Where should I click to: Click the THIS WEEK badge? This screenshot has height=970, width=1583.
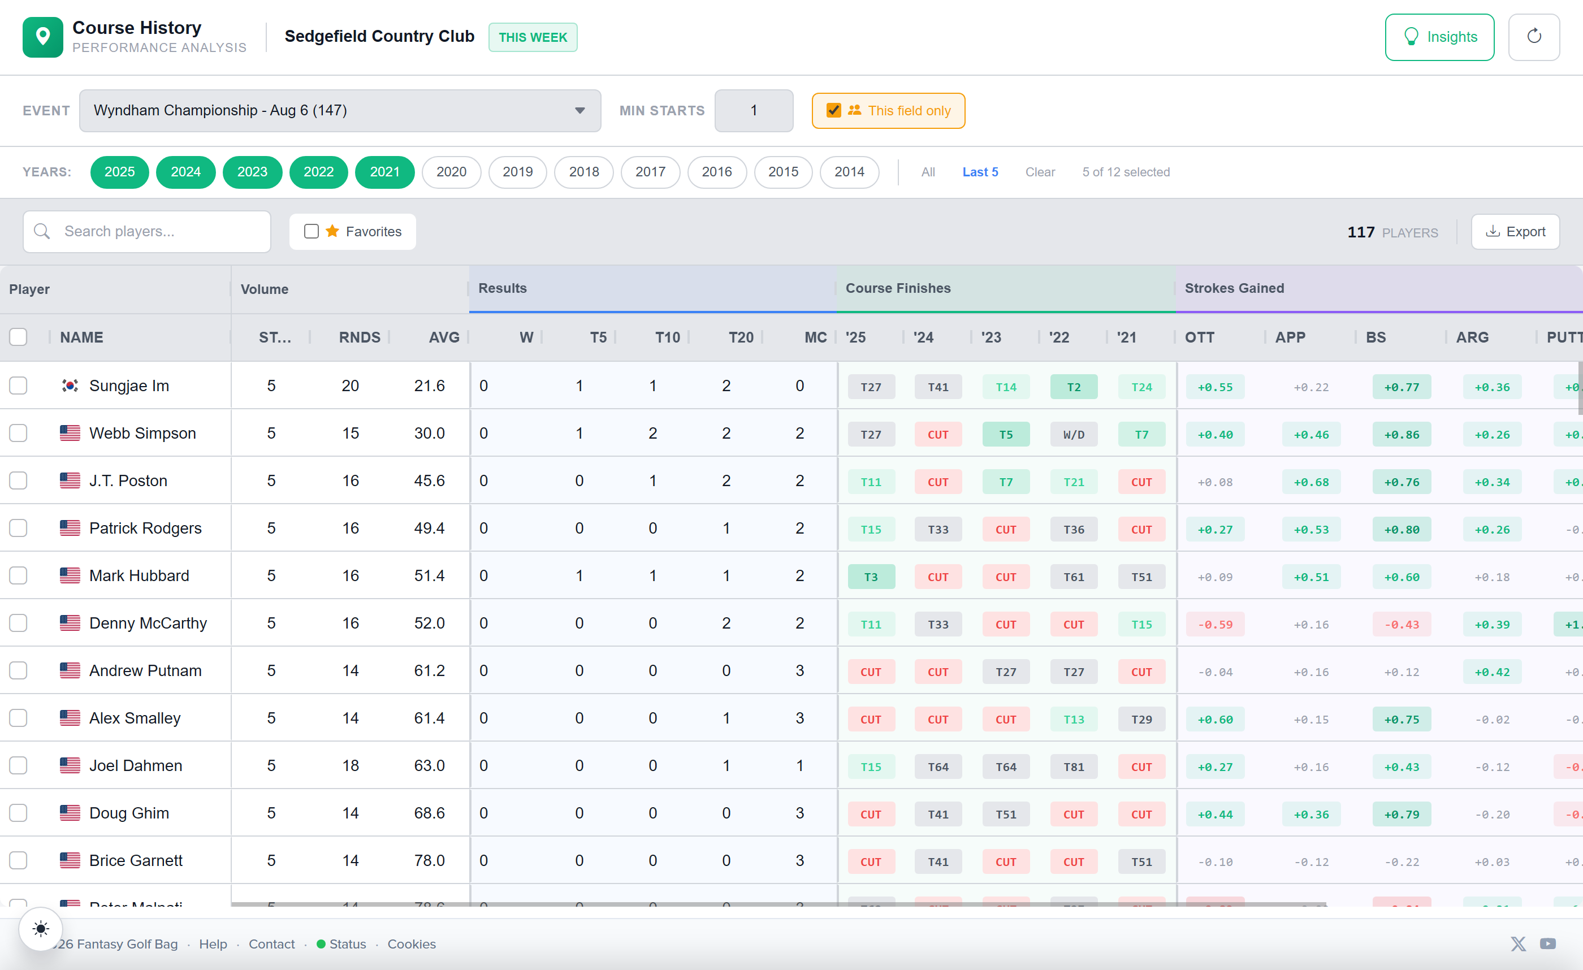(x=533, y=37)
